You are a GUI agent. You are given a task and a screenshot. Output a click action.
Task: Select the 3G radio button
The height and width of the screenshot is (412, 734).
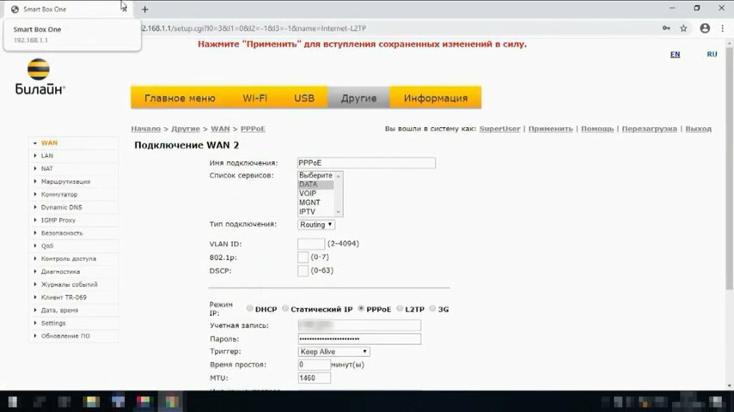(432, 308)
